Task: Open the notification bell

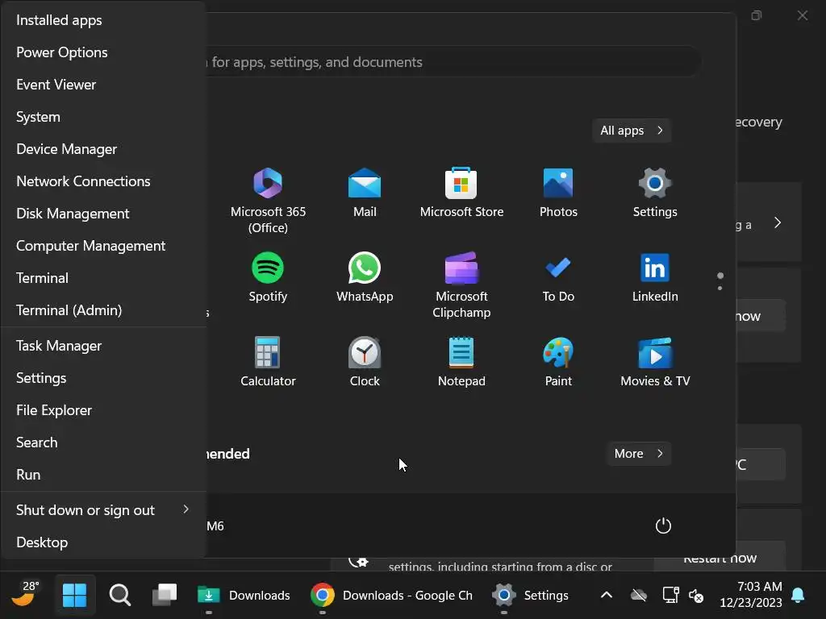Action: [798, 595]
